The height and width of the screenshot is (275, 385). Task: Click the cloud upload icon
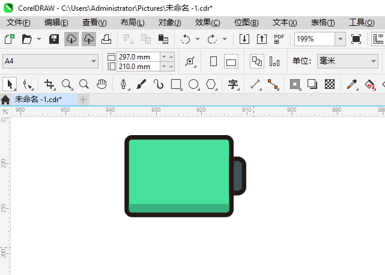89,39
